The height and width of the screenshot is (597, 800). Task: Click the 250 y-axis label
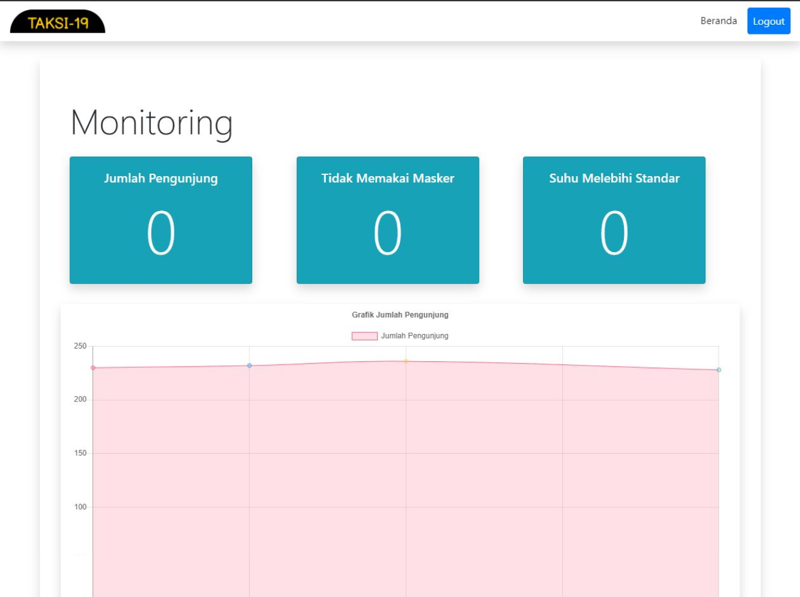(x=80, y=346)
